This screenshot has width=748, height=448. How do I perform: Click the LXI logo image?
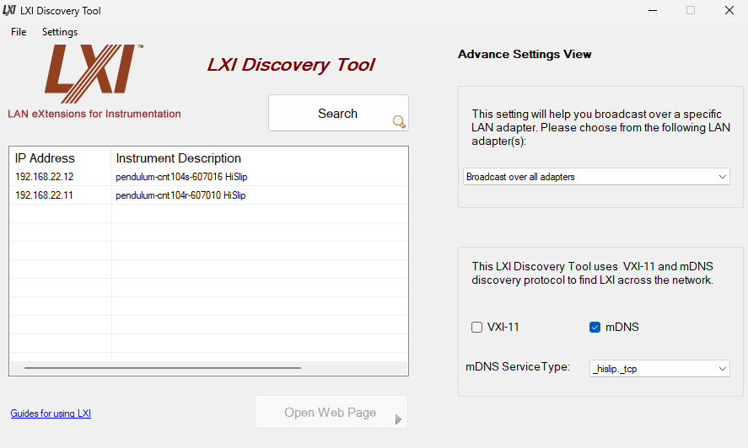tap(94, 73)
